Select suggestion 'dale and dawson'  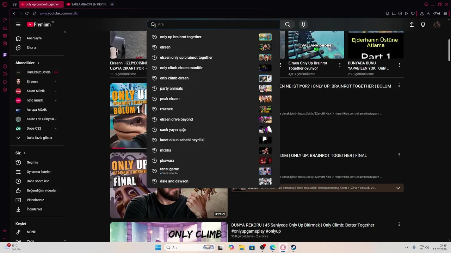213,181
